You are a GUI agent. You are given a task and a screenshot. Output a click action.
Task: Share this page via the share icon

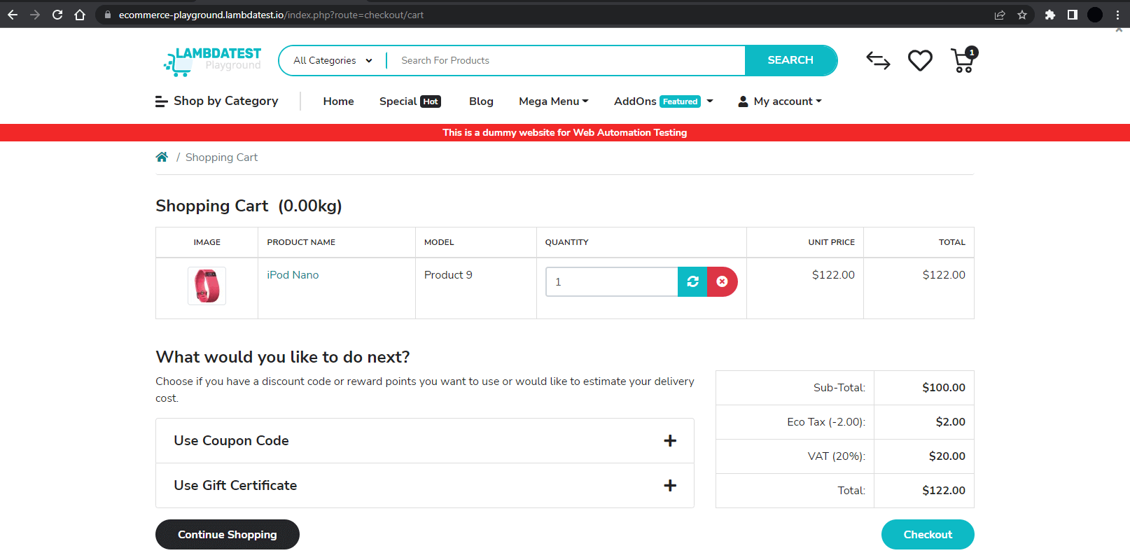point(1000,15)
